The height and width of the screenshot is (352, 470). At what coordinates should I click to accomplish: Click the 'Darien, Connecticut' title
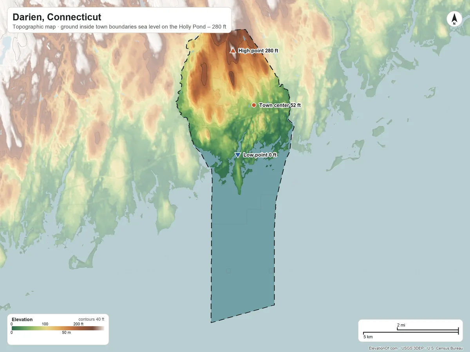coord(57,17)
